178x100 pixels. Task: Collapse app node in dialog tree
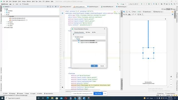click(x=75, y=39)
